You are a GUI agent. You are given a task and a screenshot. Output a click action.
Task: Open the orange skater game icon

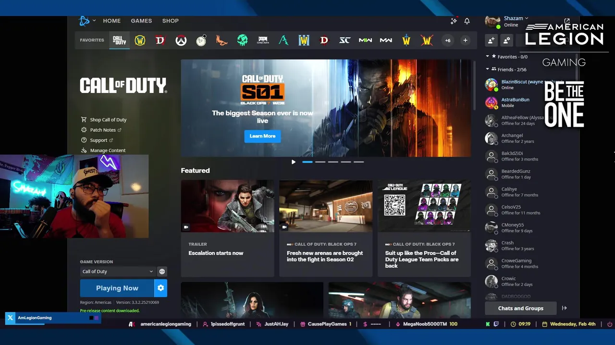pyautogui.click(x=221, y=40)
